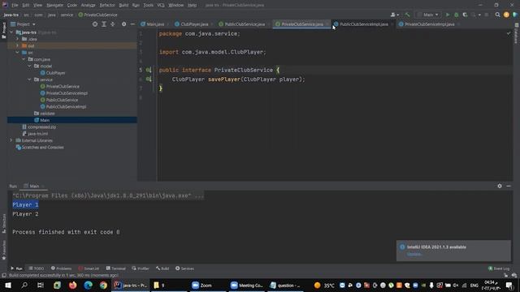Open the Windows Start menu
Screen dimensions: 520x292
8,285
